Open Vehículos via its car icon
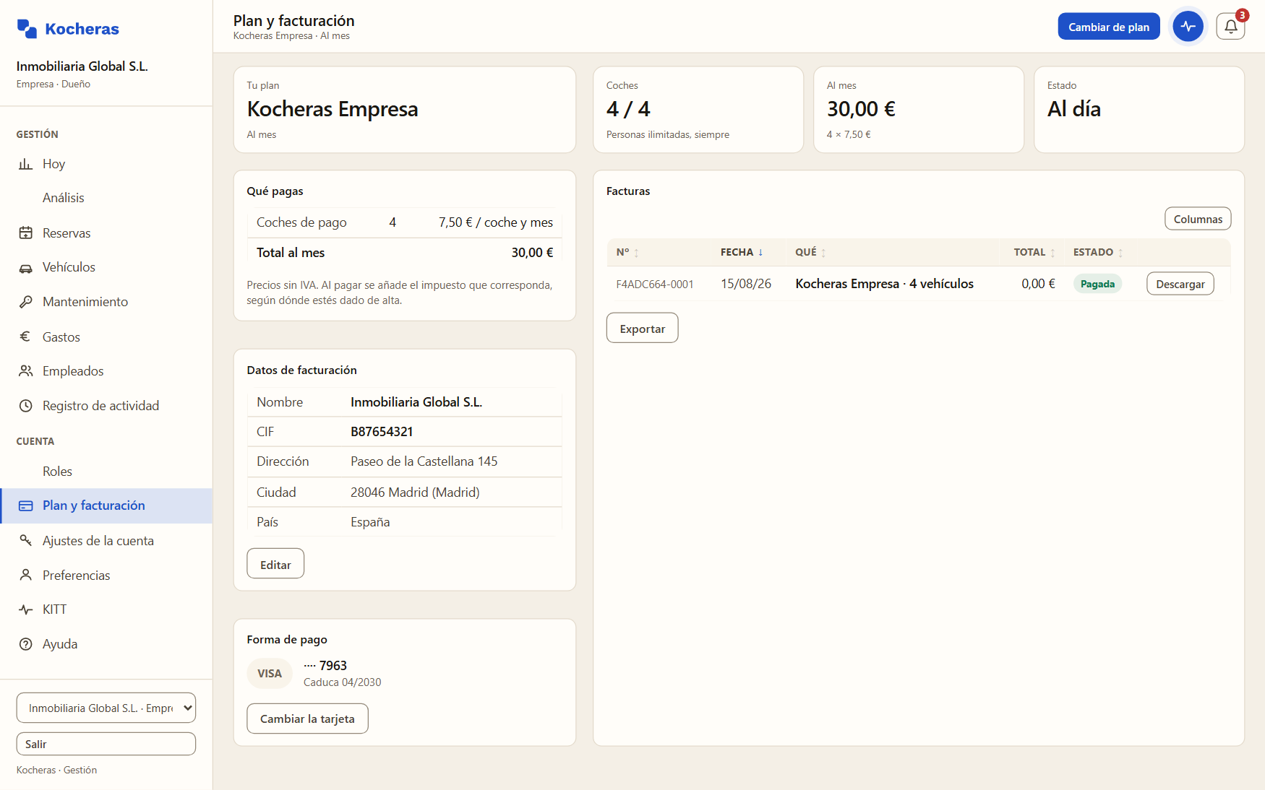This screenshot has width=1265, height=790. pos(26,267)
